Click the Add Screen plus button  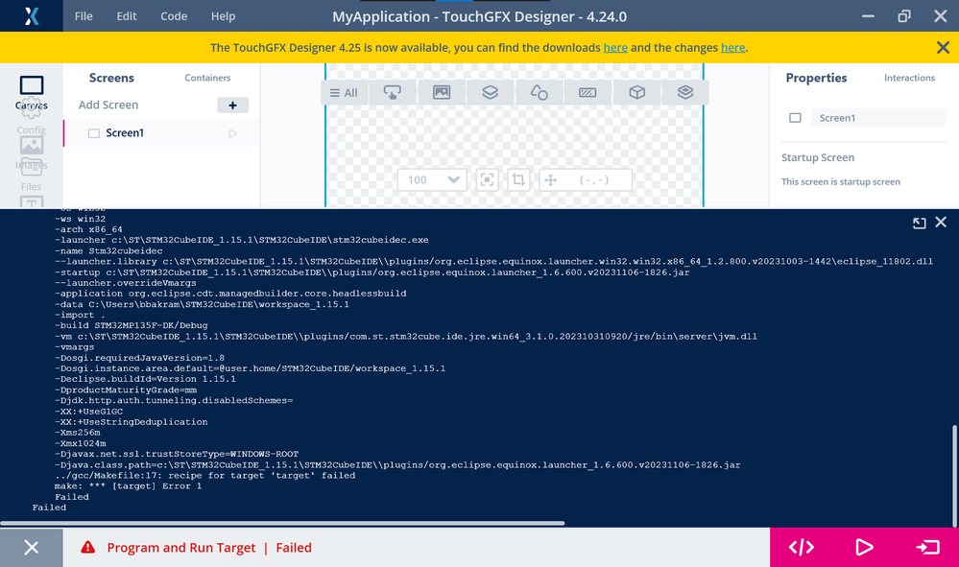[x=232, y=106]
